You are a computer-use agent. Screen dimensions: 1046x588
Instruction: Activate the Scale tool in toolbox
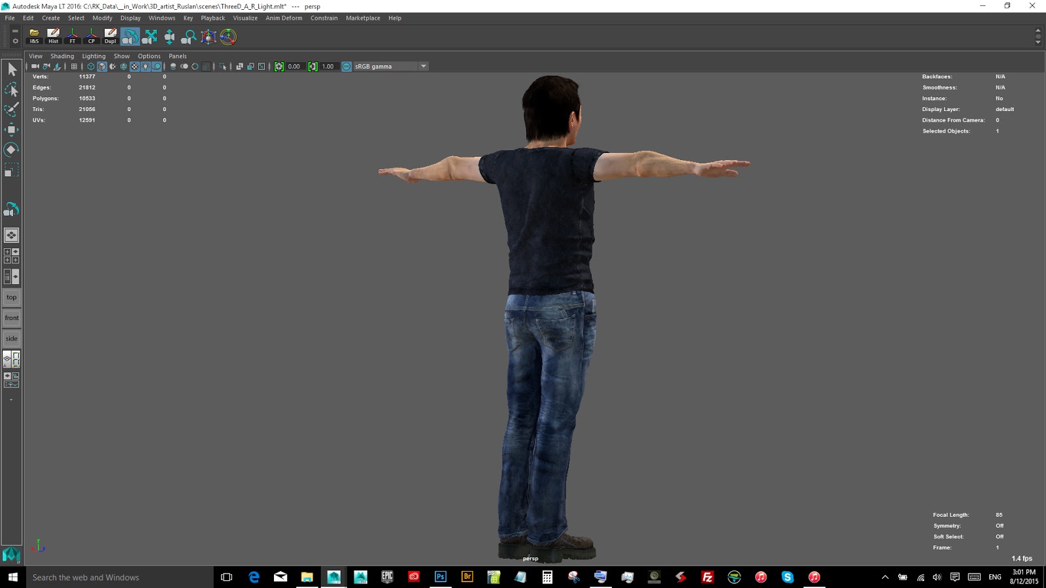pyautogui.click(x=12, y=171)
